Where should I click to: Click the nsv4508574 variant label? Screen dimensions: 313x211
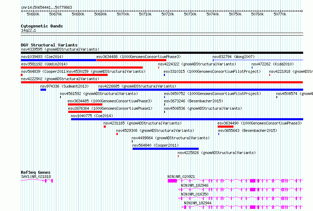pyautogui.click(x=294, y=94)
